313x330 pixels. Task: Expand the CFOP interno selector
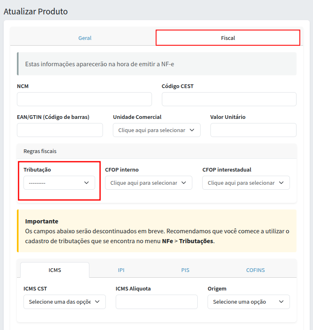tap(148, 183)
